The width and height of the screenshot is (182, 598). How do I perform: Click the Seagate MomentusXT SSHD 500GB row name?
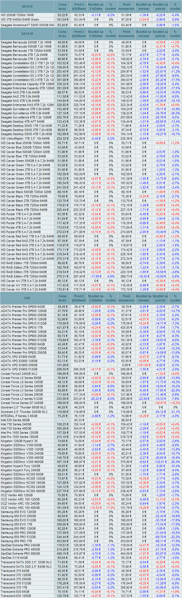click(x=27, y=25)
